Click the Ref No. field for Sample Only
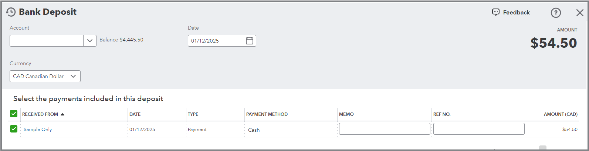This screenshot has width=589, height=151. [479, 129]
